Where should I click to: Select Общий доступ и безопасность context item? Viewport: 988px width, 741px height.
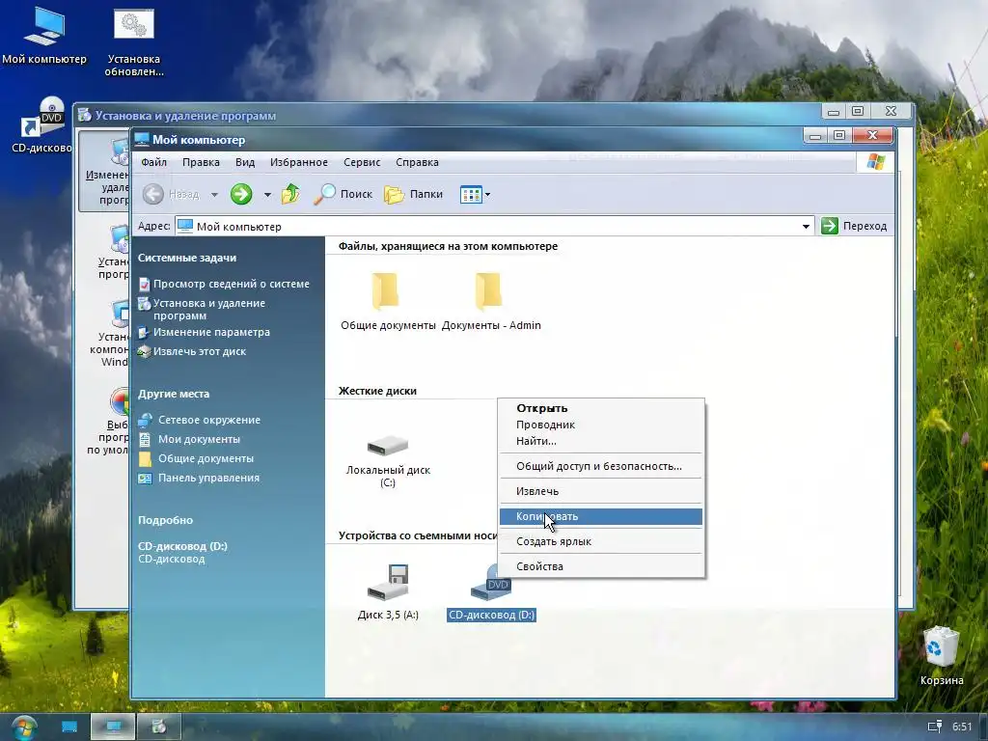pyautogui.click(x=600, y=466)
